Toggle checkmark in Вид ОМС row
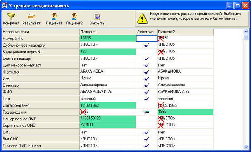 (147, 139)
